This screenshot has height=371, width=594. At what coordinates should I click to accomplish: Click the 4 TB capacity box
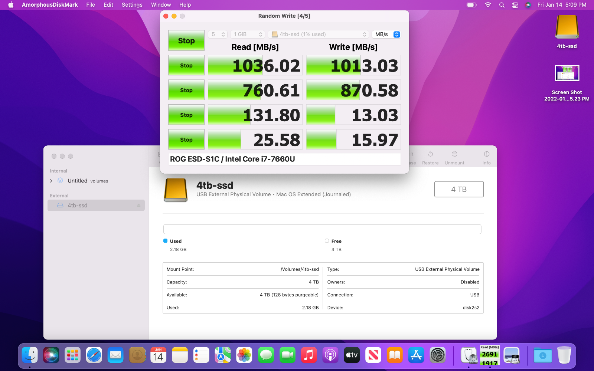459,189
